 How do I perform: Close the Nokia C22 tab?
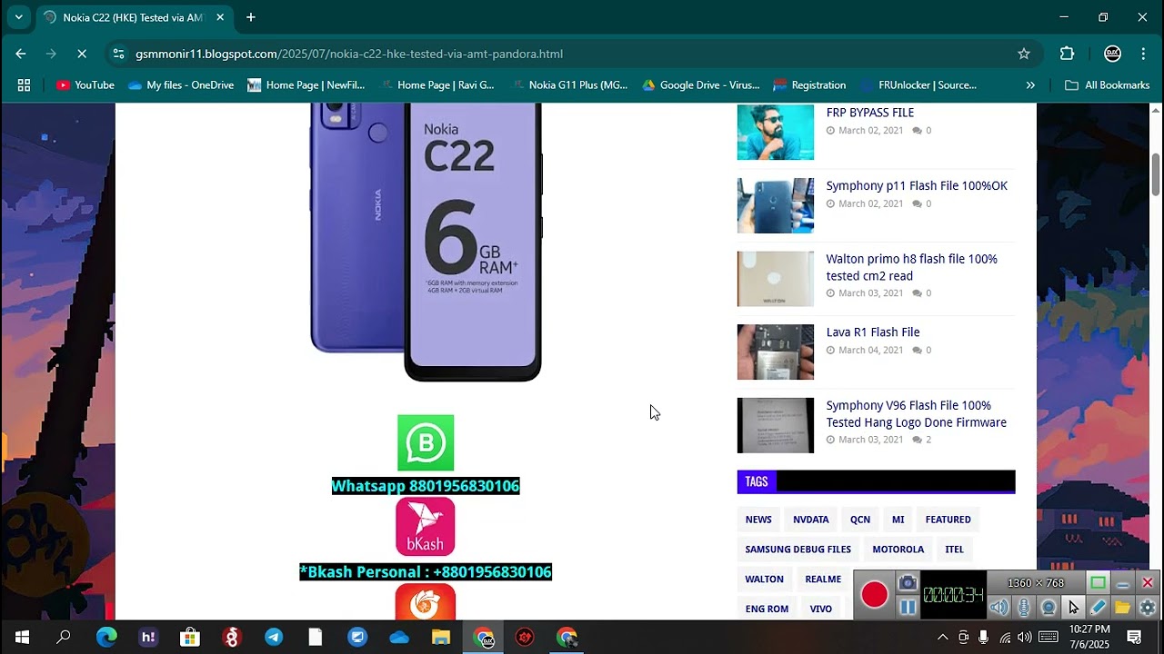220,17
